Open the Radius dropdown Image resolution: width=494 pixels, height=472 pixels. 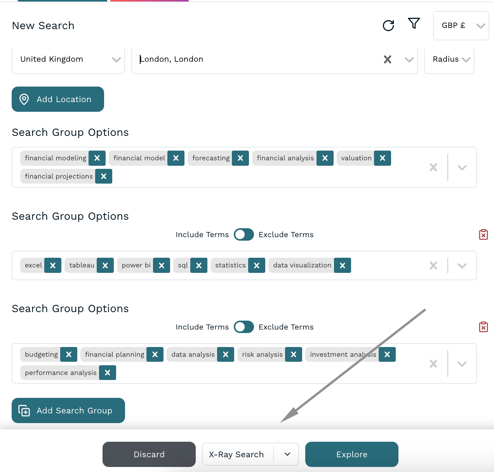point(449,59)
